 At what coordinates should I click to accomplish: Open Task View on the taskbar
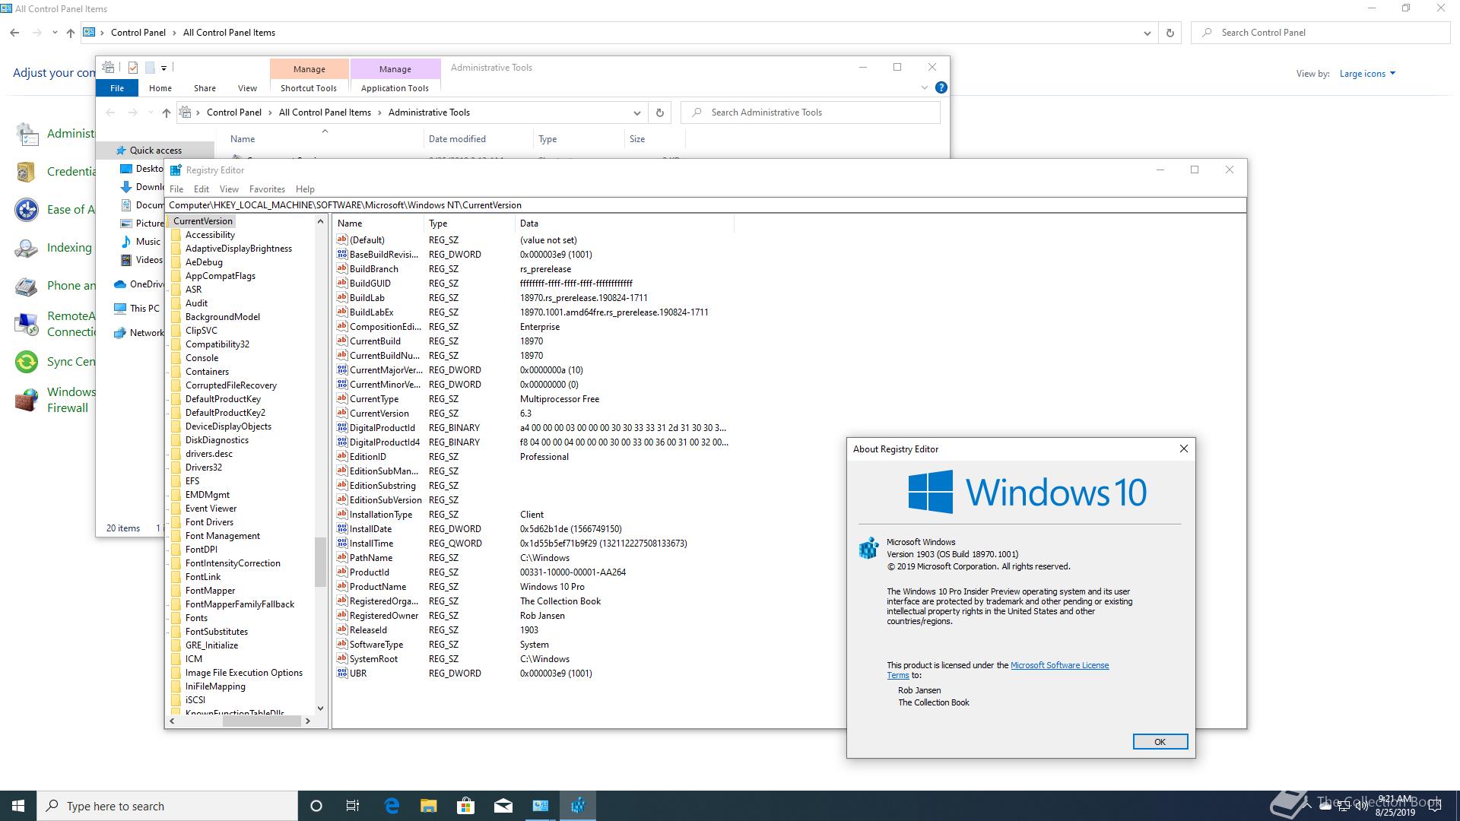[353, 806]
